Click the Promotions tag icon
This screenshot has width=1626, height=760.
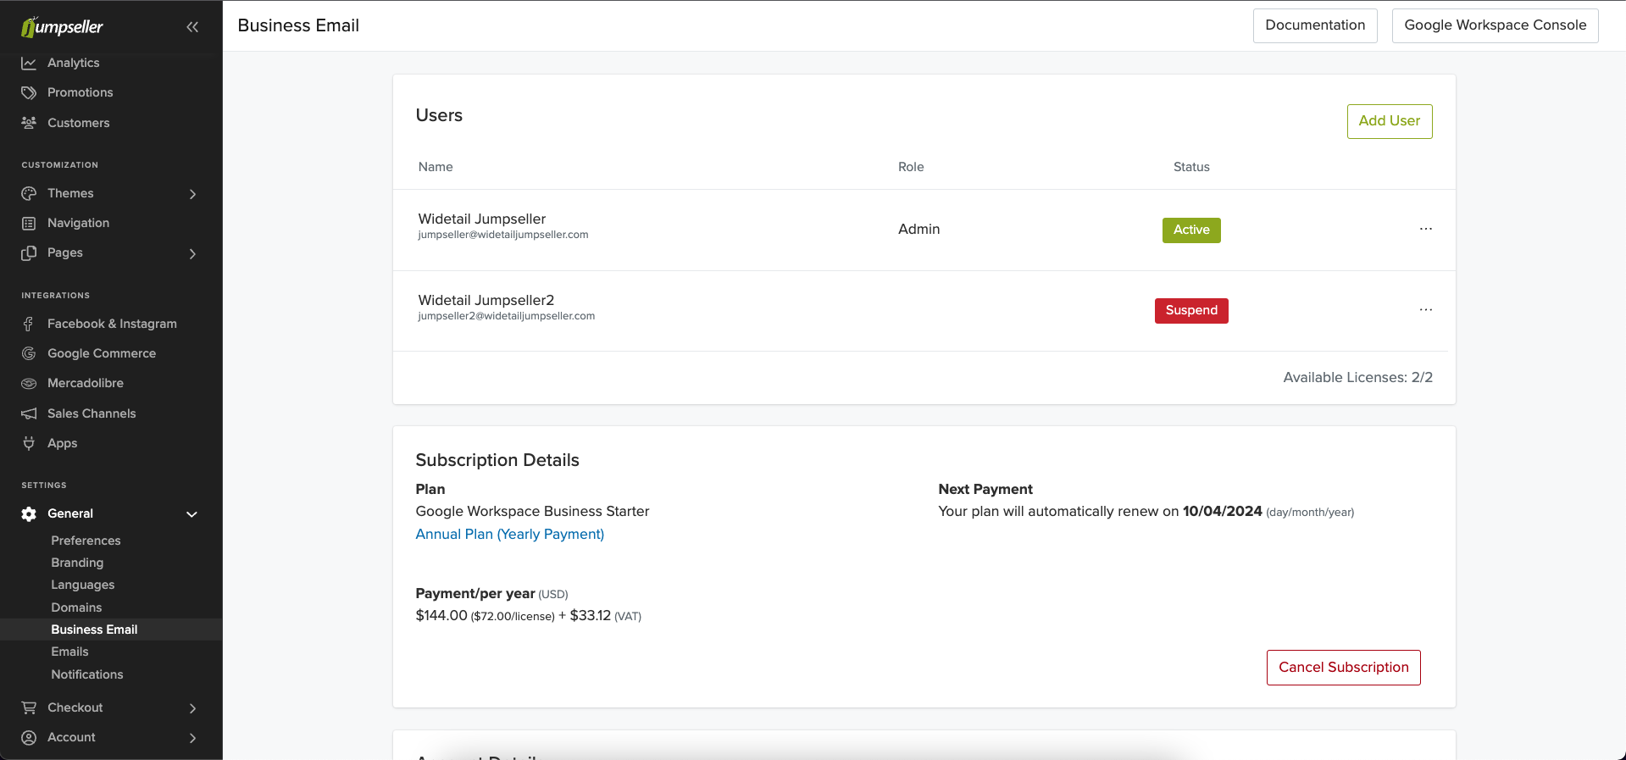click(x=29, y=92)
